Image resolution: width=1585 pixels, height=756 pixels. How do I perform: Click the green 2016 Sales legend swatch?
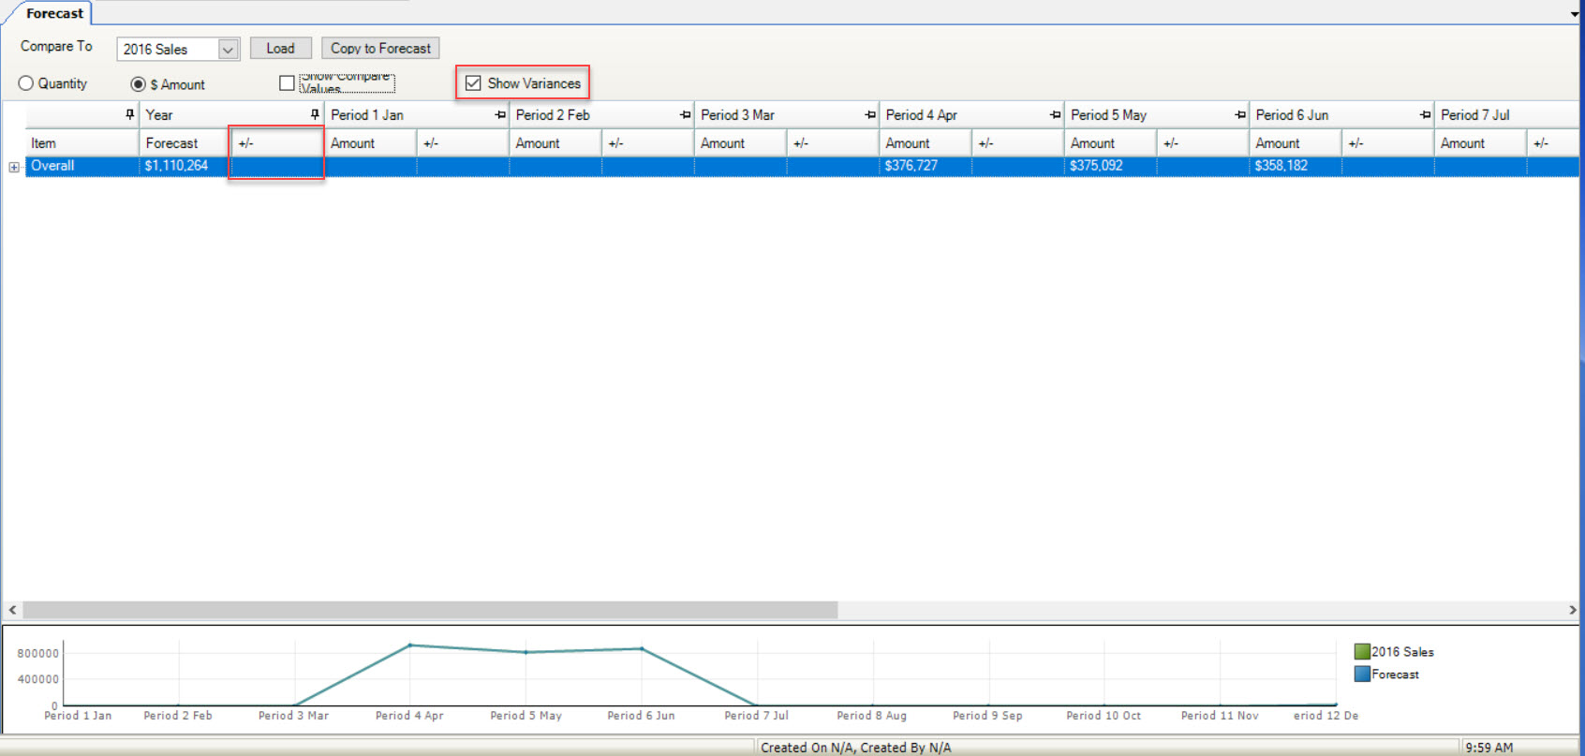coord(1362,651)
